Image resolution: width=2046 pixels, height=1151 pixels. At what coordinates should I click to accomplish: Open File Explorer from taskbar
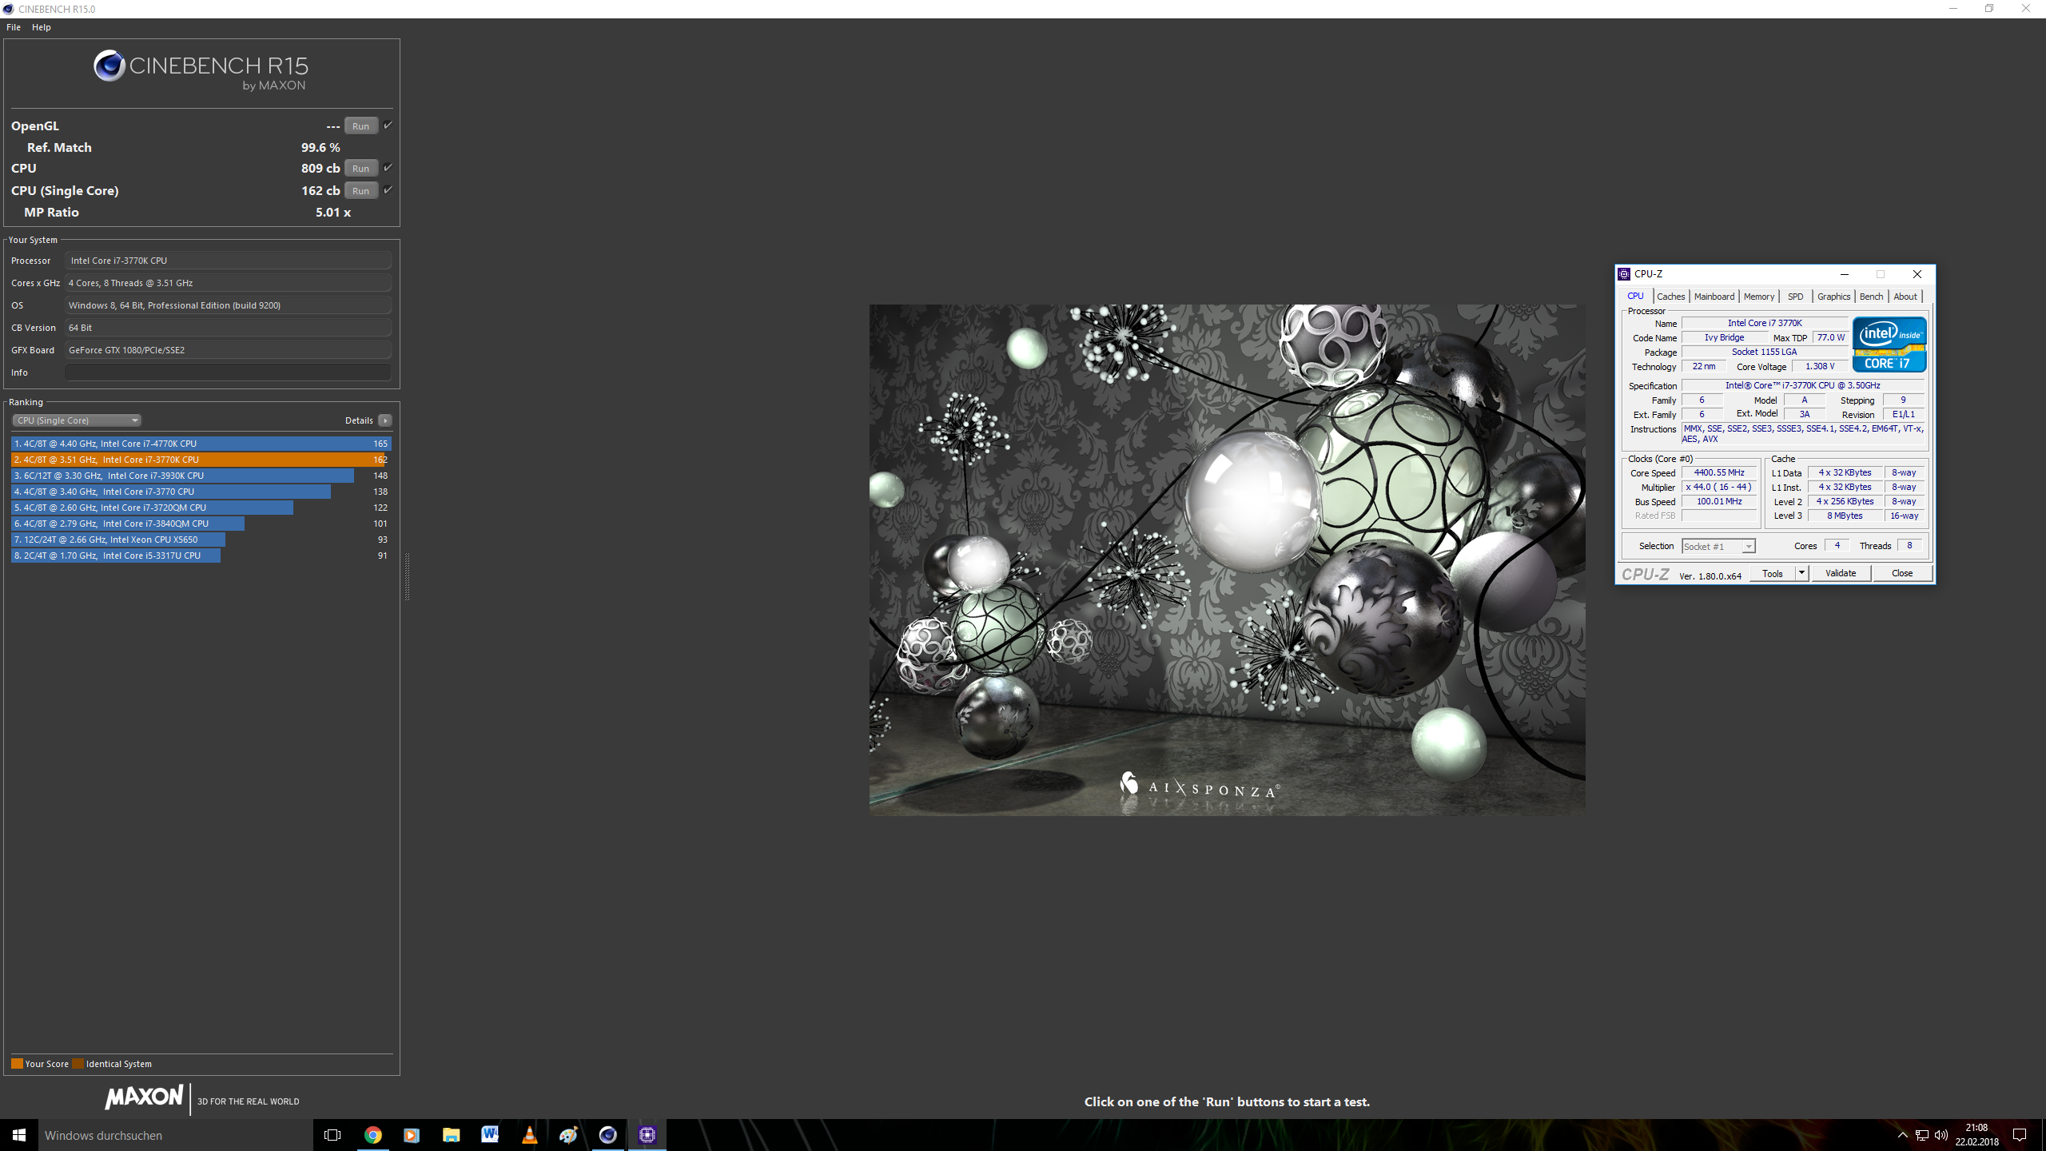pyautogui.click(x=451, y=1135)
